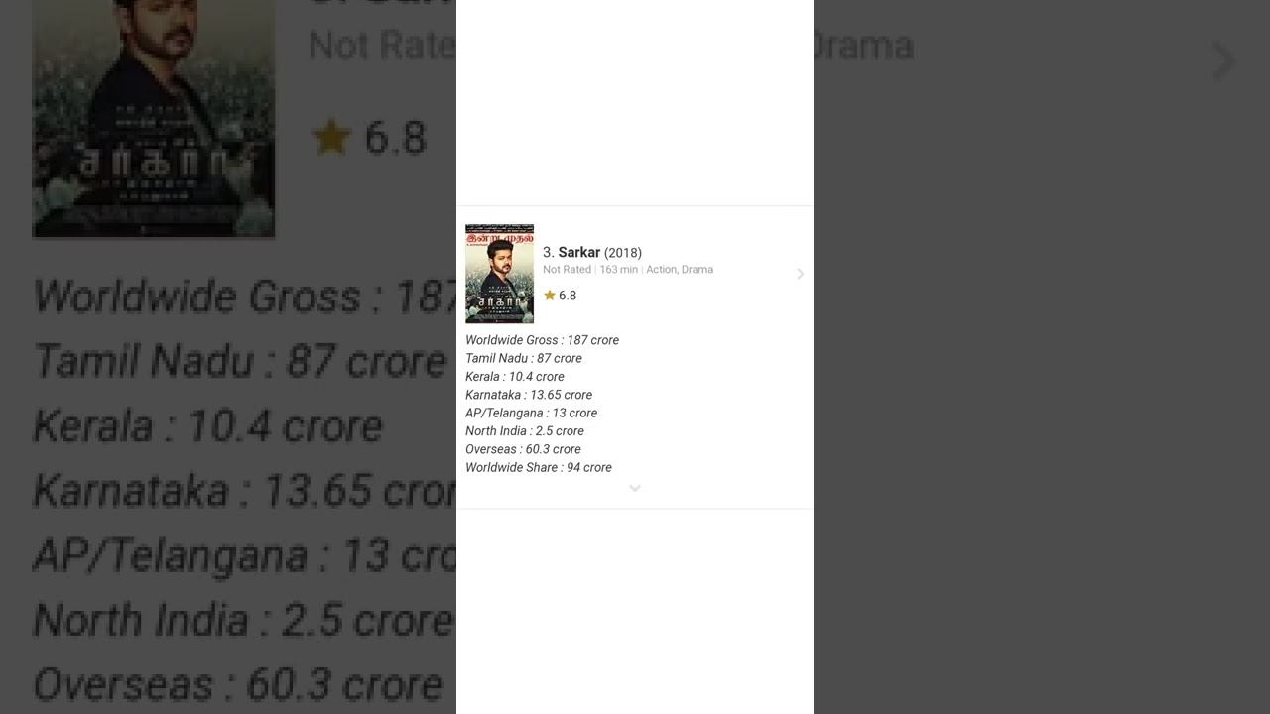Expand details with the down chevron below Worldwide Share
Screen dimensions: 1270x714
point(635,488)
